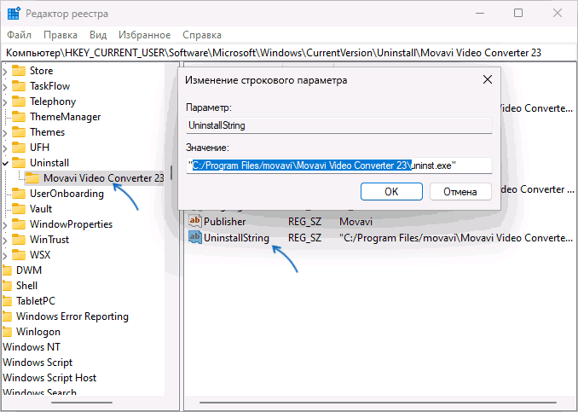Select the WindowProperties folder icon

19,224
